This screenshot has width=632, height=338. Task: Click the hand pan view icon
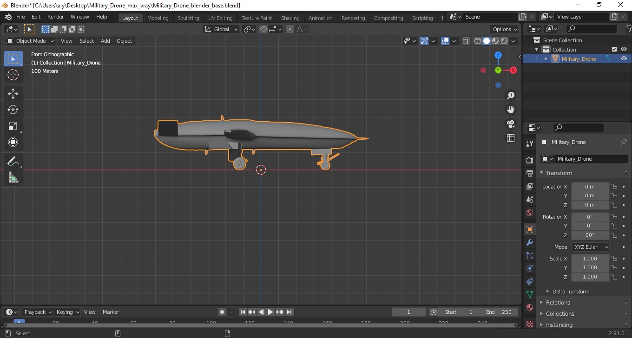511,110
